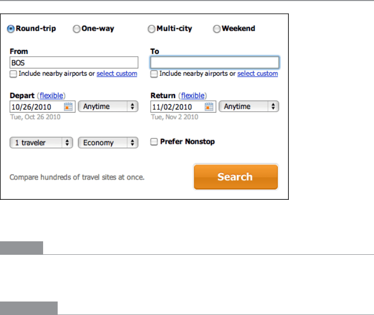Image resolution: width=374 pixels, height=315 pixels.
Task: Click the From airport field with BOS
Action: coord(74,62)
